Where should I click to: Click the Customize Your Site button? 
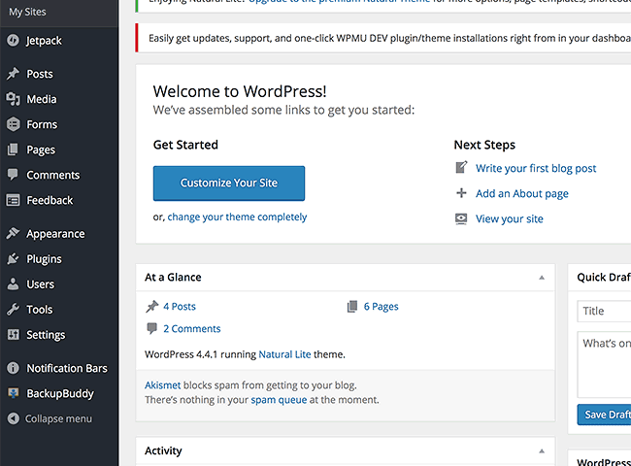click(229, 183)
